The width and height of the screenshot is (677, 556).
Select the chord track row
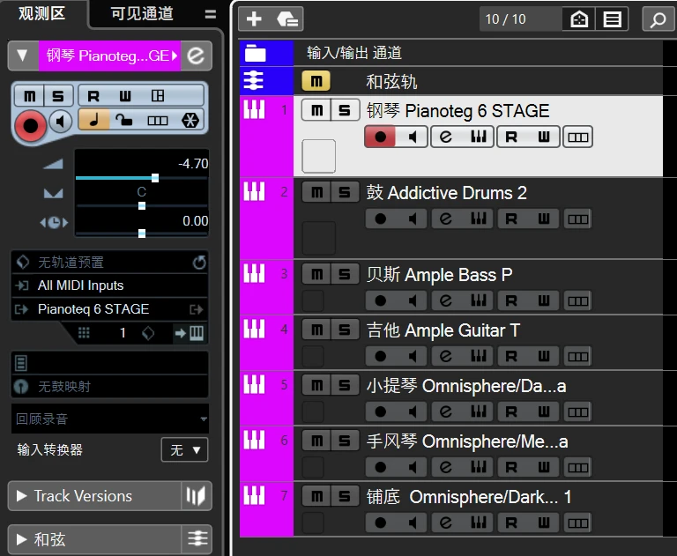tap(450, 81)
